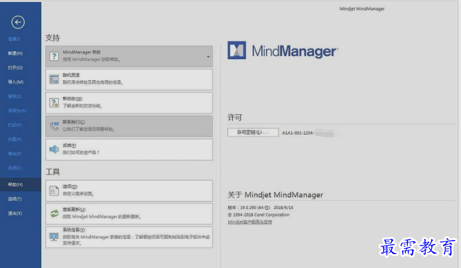Open the Mindjet客户服务&支持 link
The image size is (461, 268).
tap(249, 222)
